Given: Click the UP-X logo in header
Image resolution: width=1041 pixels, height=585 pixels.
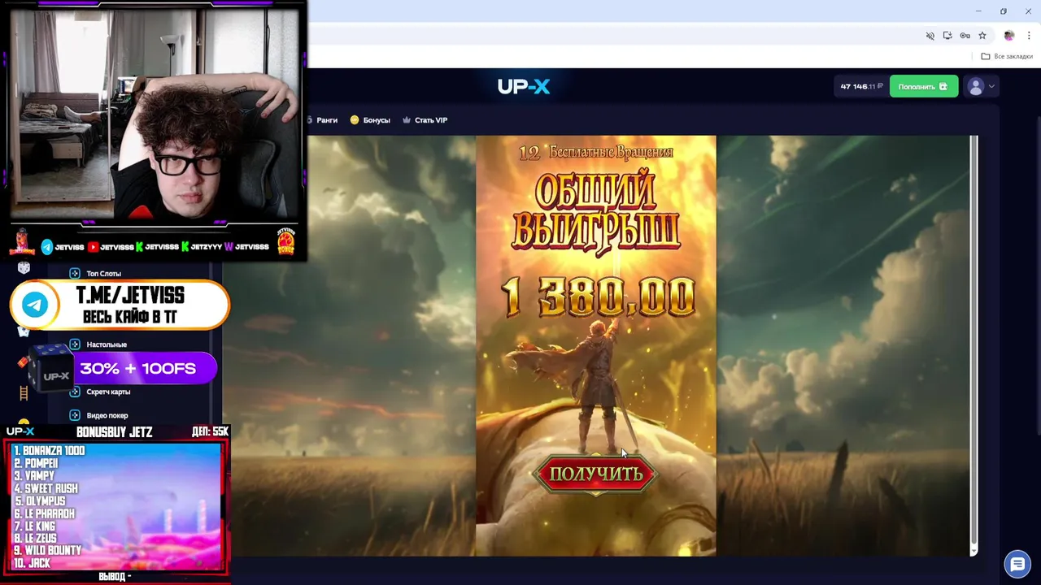Looking at the screenshot, I should tap(524, 86).
